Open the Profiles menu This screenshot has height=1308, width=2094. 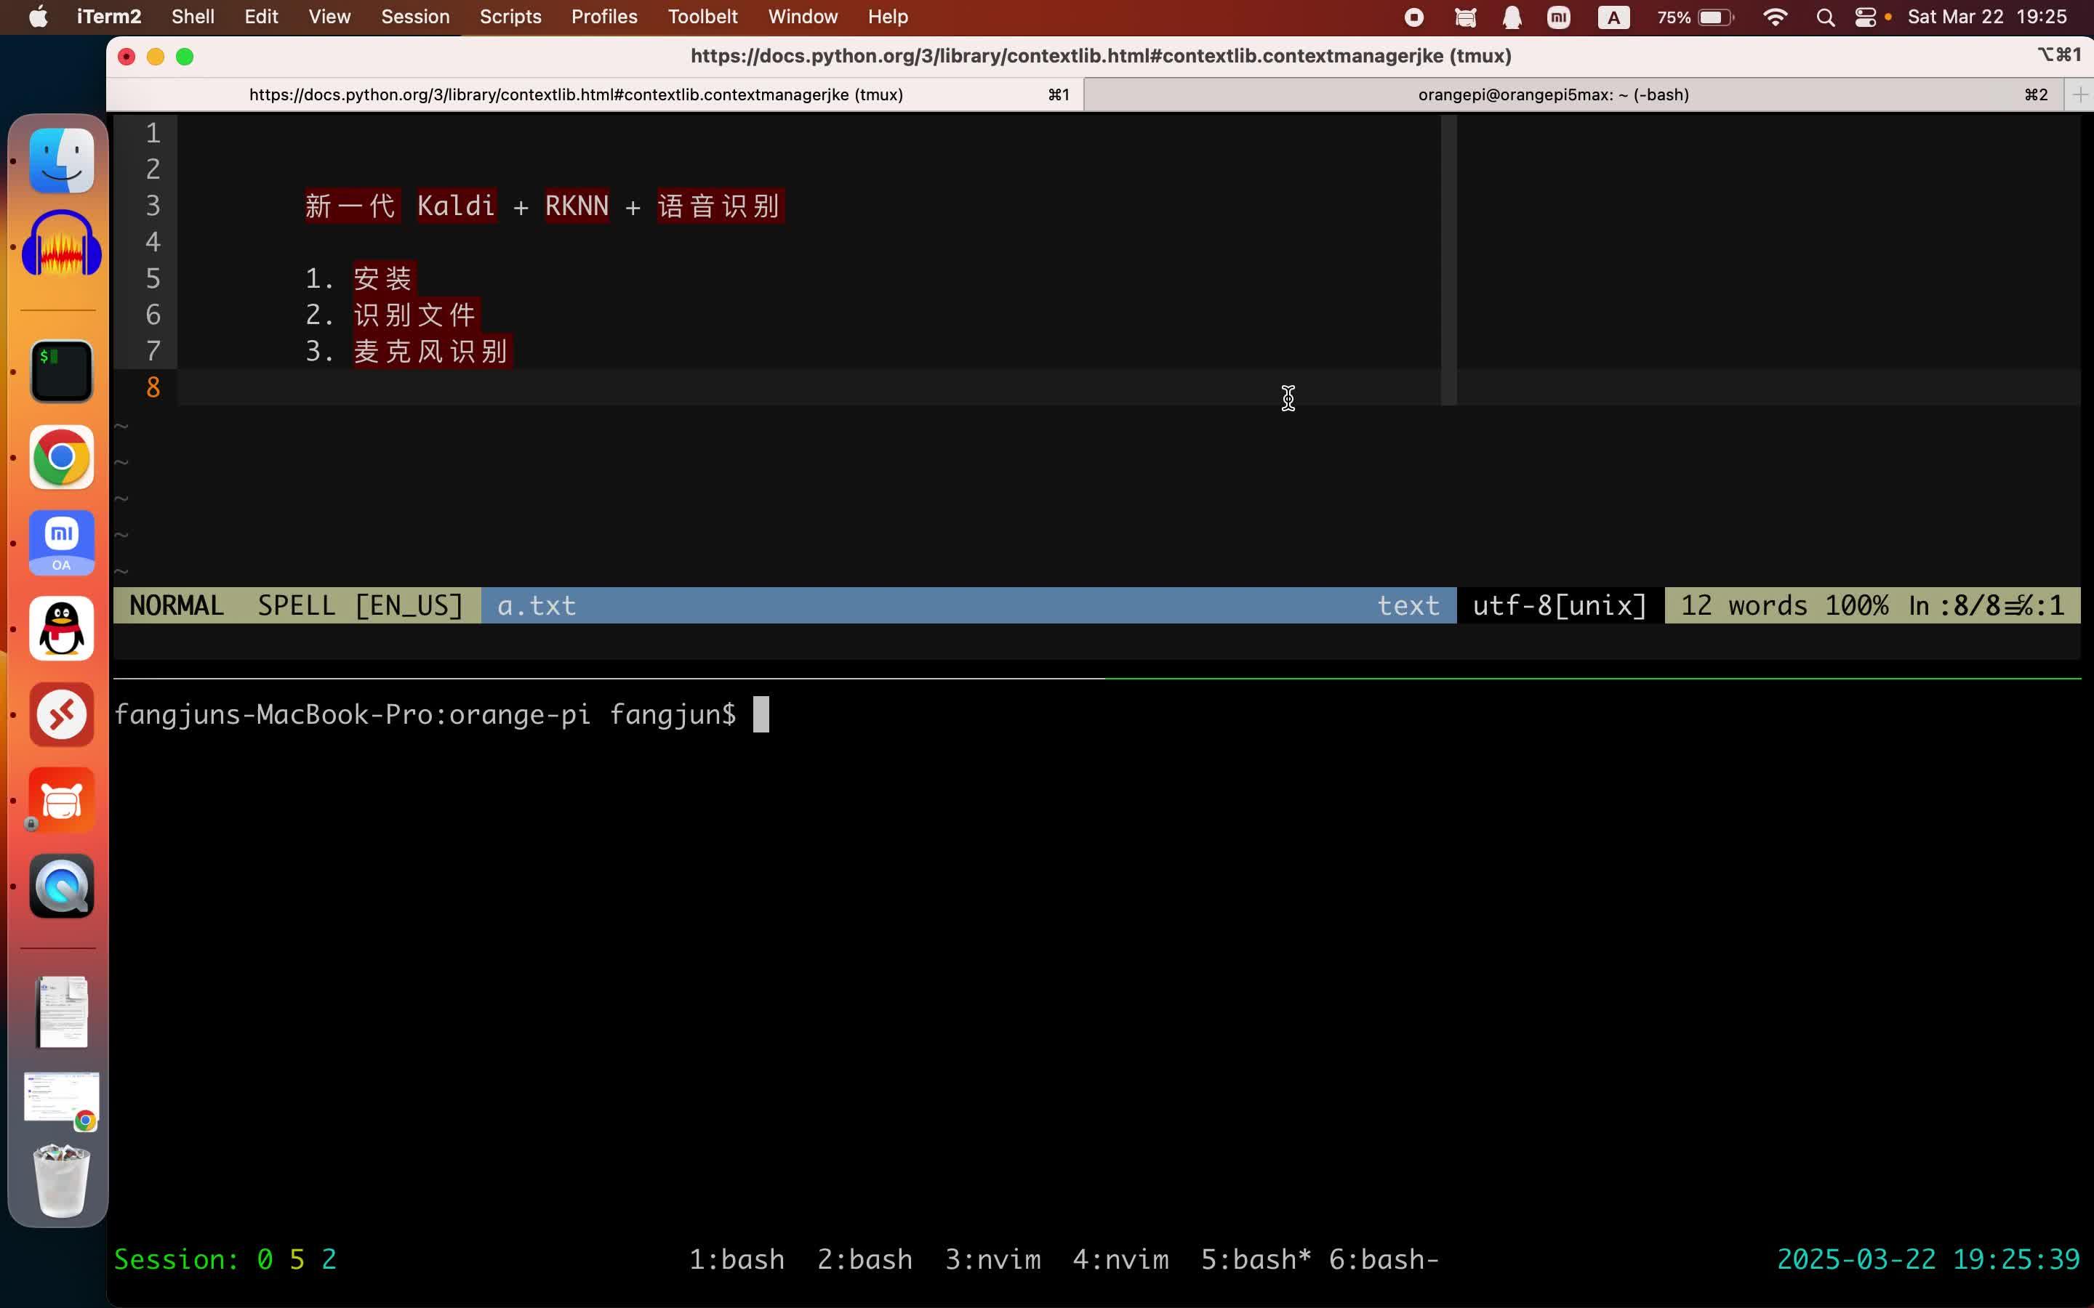coord(604,17)
